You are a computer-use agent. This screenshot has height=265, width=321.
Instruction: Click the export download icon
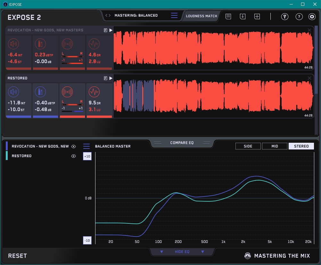point(243,16)
